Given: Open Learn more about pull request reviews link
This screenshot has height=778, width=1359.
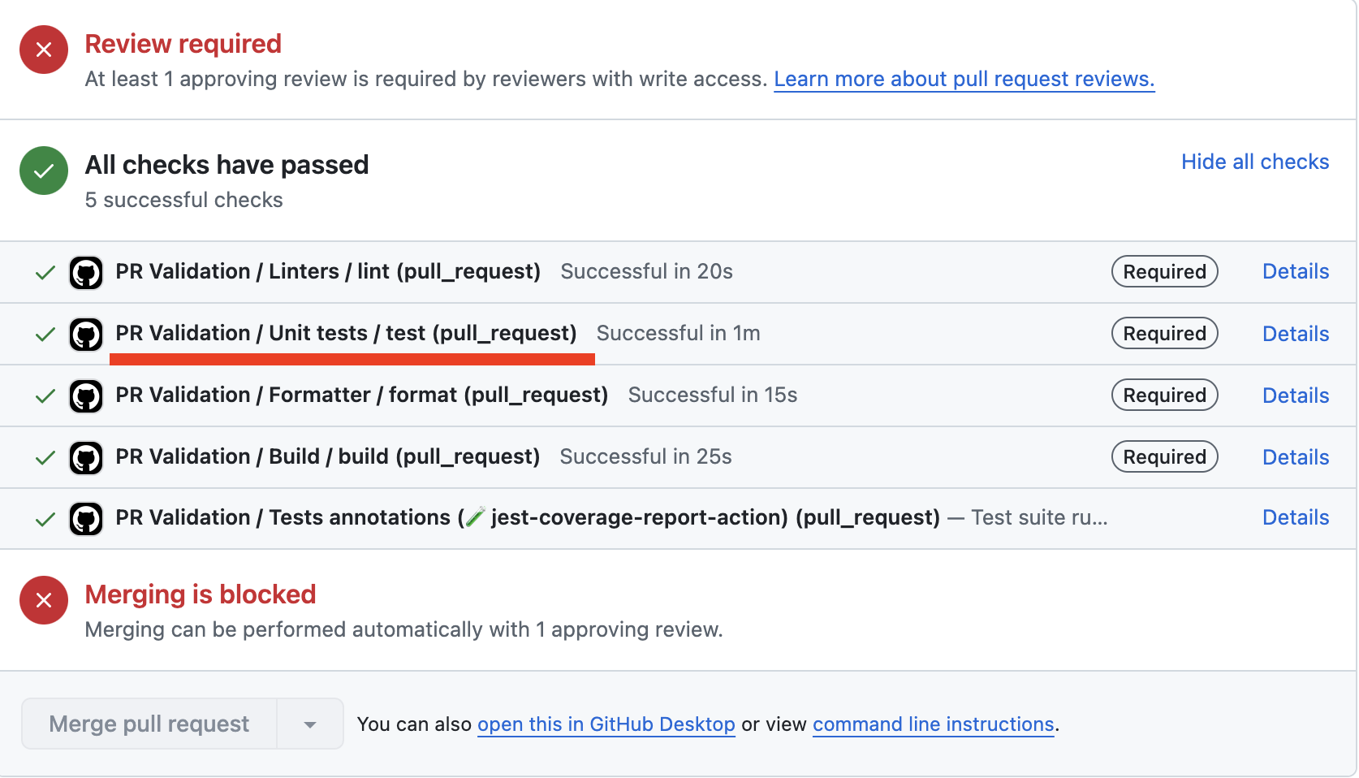Looking at the screenshot, I should point(964,79).
